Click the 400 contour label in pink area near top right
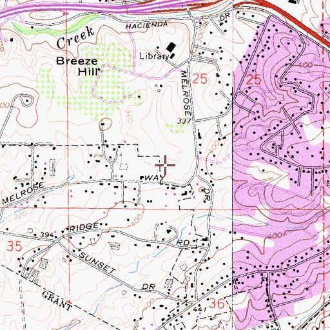This screenshot has height=330, width=330. point(306,64)
